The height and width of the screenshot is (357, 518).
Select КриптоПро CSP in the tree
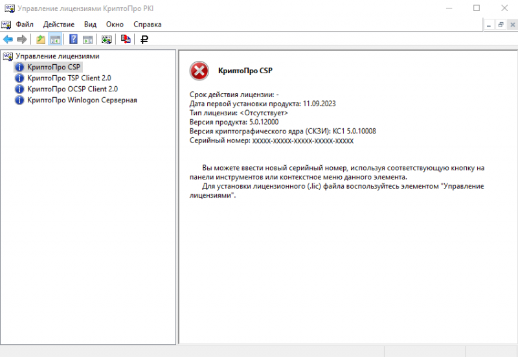coord(54,67)
